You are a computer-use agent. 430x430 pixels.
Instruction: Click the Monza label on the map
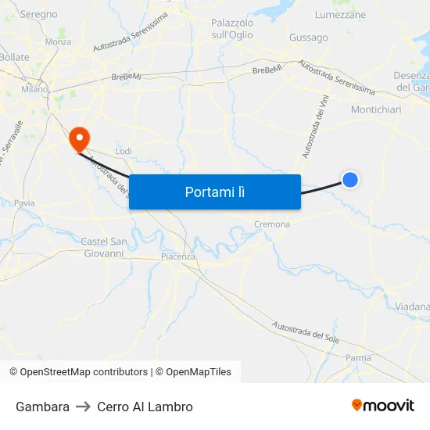[x=58, y=41]
